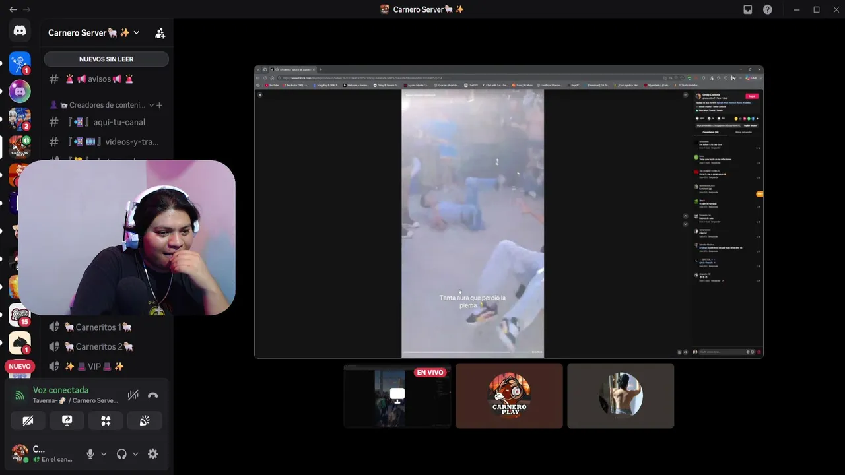Viewport: 845px width, 475px height.
Task: Open the soundboard
Action: coord(145,420)
